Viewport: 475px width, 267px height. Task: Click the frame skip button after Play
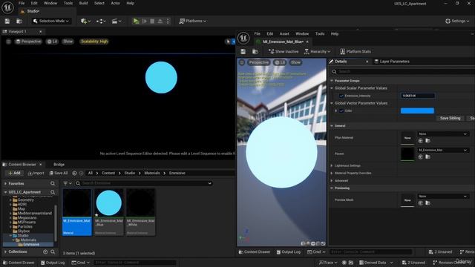click(145, 21)
